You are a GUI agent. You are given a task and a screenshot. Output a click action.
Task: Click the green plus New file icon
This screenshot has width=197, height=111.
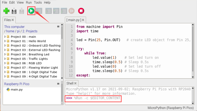[x=6, y=11]
